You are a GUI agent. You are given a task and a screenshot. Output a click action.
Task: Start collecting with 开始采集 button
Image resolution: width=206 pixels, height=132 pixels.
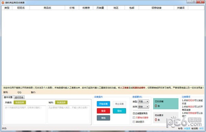pyautogui.click(x=103, y=104)
